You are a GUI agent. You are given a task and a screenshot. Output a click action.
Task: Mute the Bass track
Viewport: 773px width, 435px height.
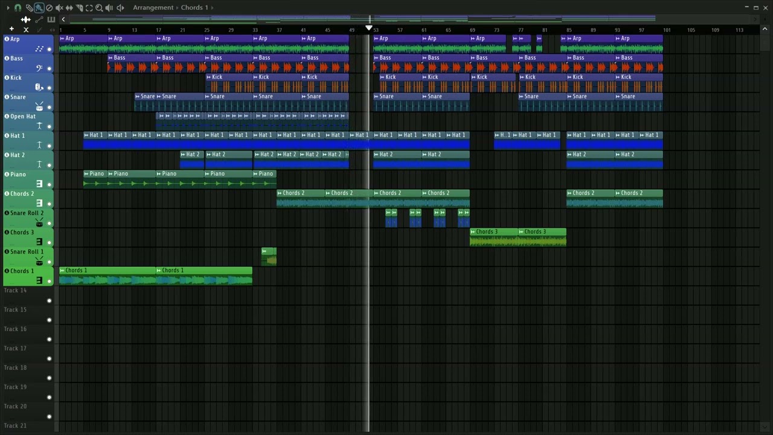pyautogui.click(x=50, y=69)
